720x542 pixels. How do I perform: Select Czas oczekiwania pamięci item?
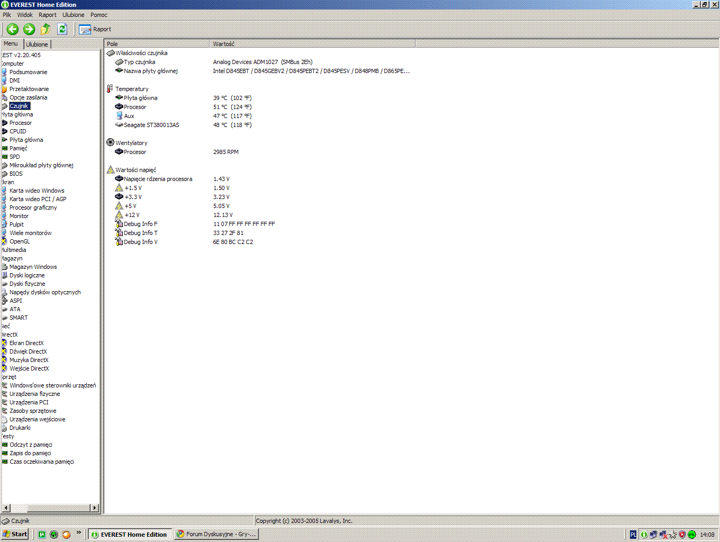click(42, 462)
